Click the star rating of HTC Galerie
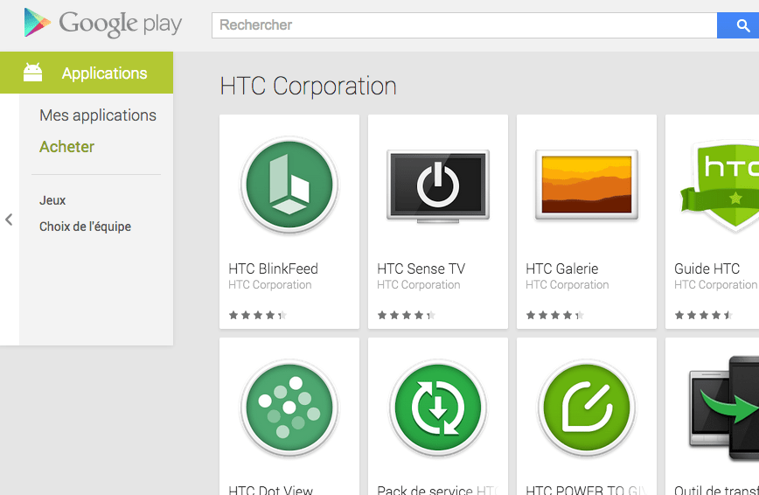 (554, 316)
